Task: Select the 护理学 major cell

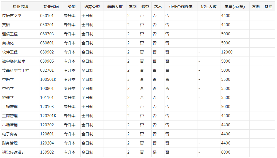Action: tap(8, 98)
